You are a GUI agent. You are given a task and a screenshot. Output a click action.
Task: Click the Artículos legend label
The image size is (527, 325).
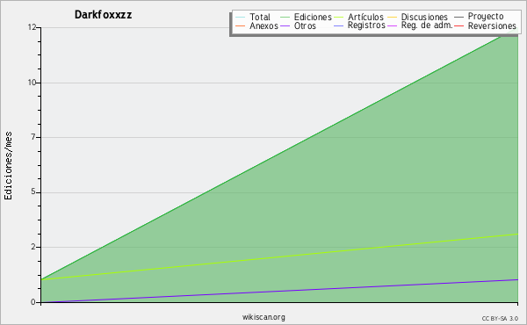click(x=365, y=17)
